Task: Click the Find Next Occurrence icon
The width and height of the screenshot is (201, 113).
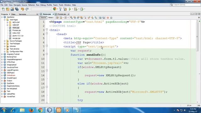Action: pos(78,18)
